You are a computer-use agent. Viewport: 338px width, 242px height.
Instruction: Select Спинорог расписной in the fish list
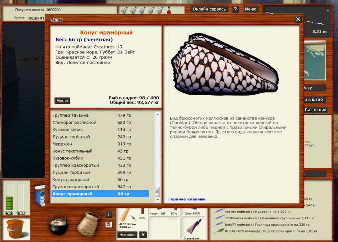[74, 123]
